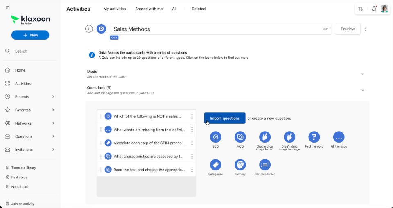Open Networks in sidebar
This screenshot has height=208, width=393.
[23, 123]
